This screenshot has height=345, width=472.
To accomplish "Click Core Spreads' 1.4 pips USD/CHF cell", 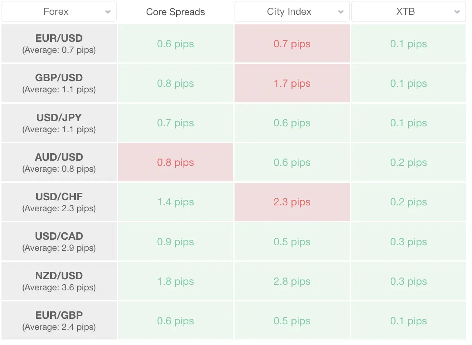I will click(175, 202).
